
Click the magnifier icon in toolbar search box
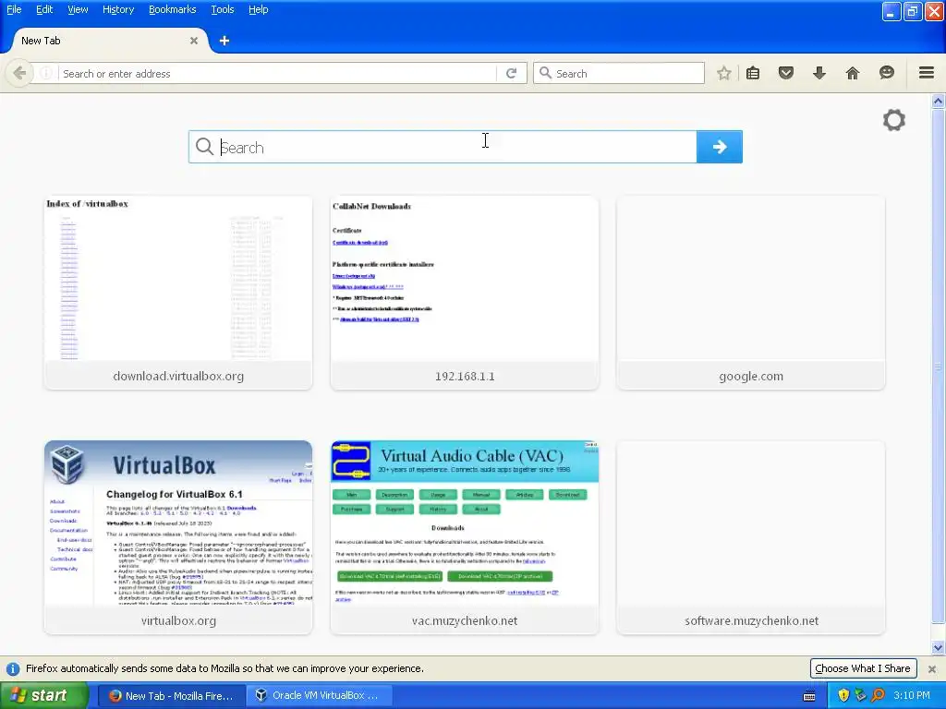[545, 73]
